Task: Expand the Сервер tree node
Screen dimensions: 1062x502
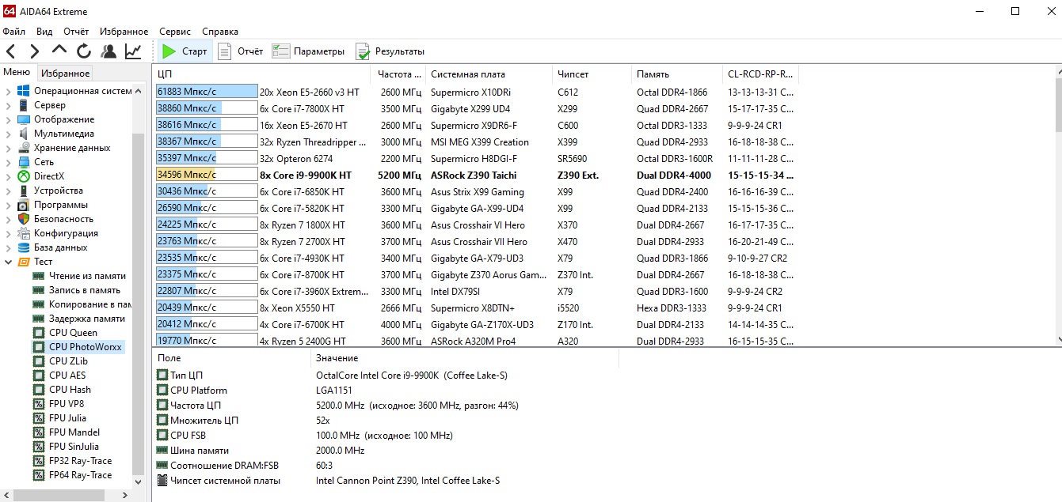Action: 9,105
